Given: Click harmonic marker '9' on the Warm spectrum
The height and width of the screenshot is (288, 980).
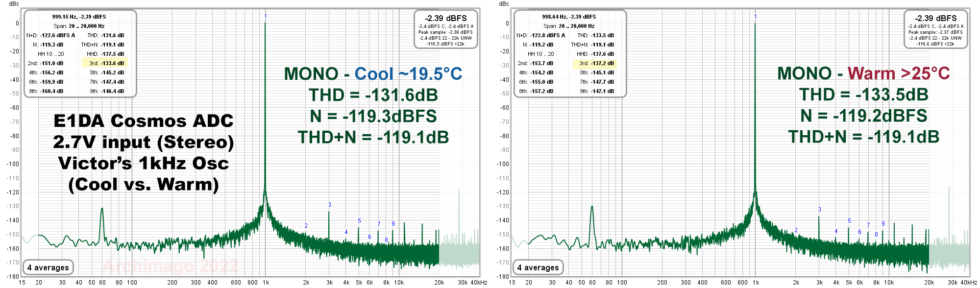Looking at the screenshot, I should pos(883,224).
